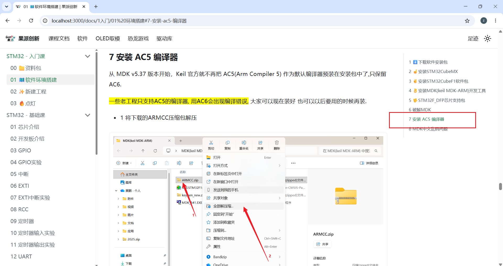Click the sidebar scrollbar
The width and height of the screenshot is (503, 266).
click(96, 103)
